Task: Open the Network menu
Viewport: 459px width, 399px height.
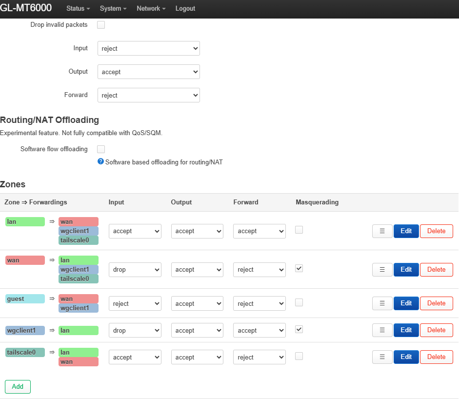Action: (151, 9)
